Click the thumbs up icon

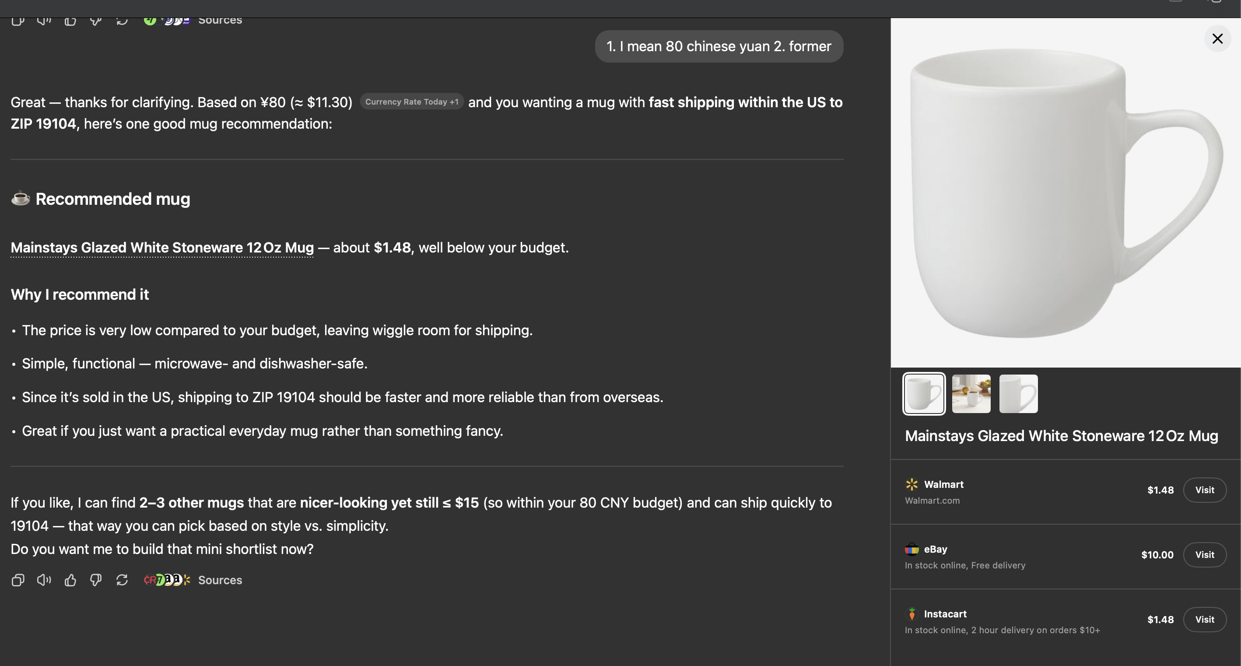[x=70, y=580]
